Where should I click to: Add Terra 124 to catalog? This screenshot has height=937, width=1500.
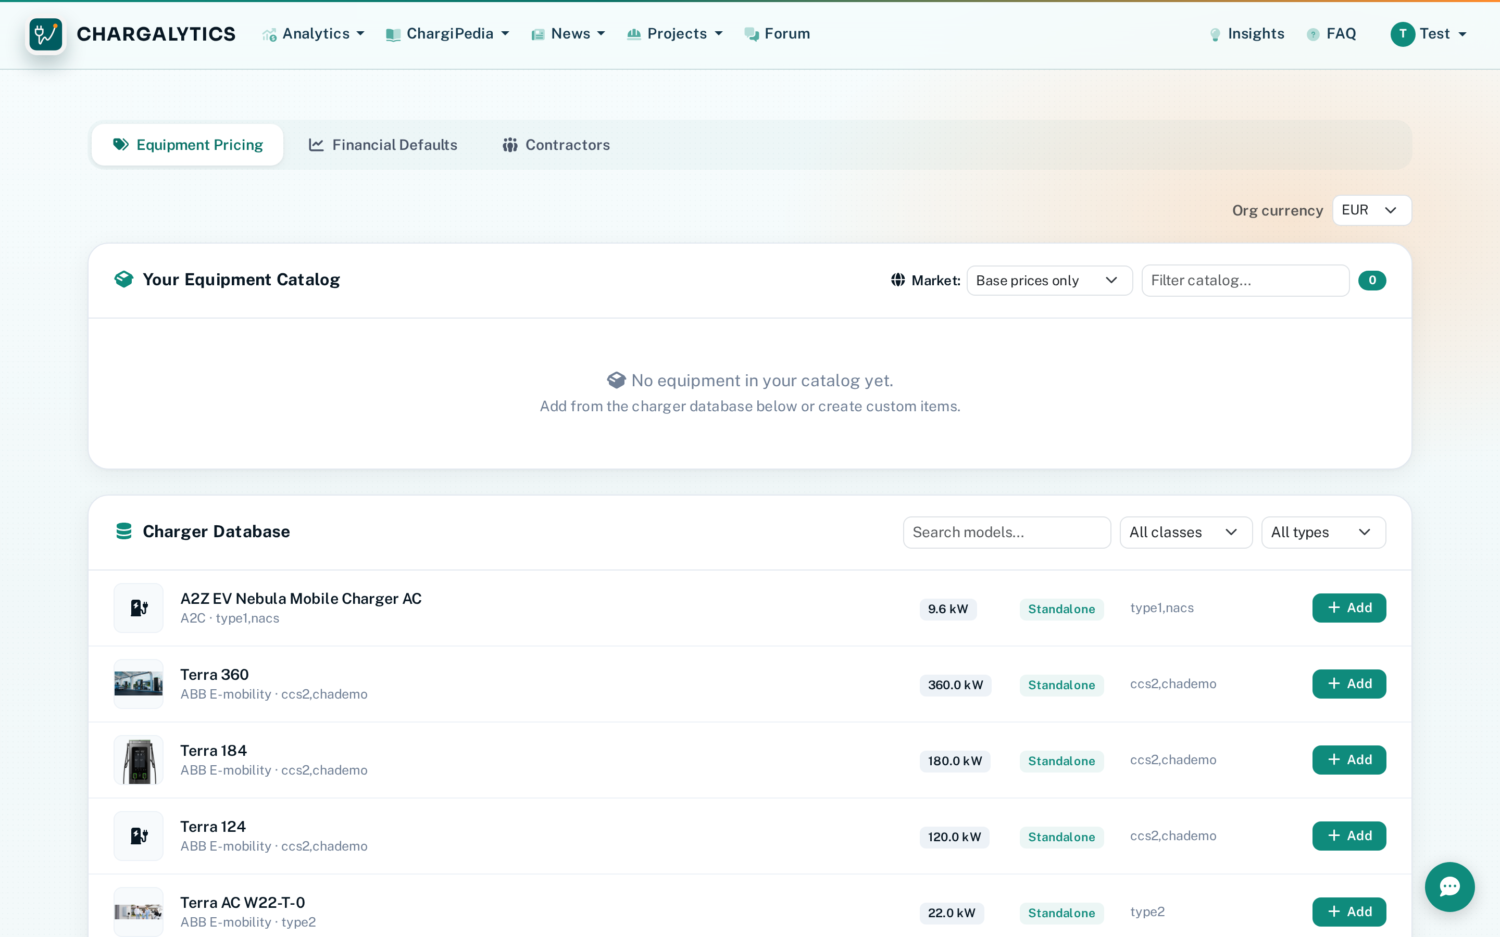pyautogui.click(x=1349, y=836)
